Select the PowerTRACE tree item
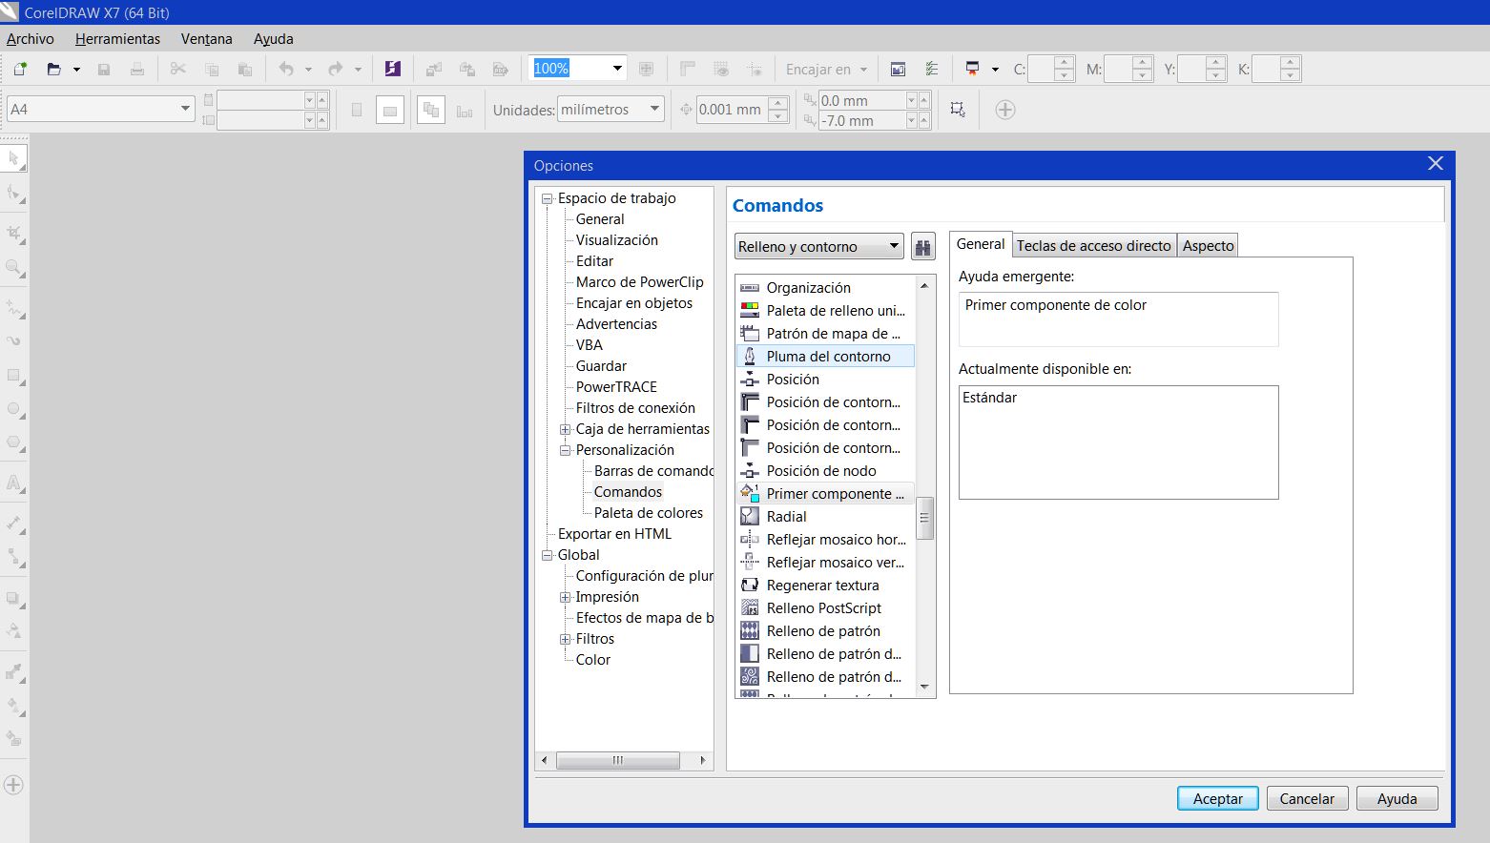1490x843 pixels. (x=616, y=387)
